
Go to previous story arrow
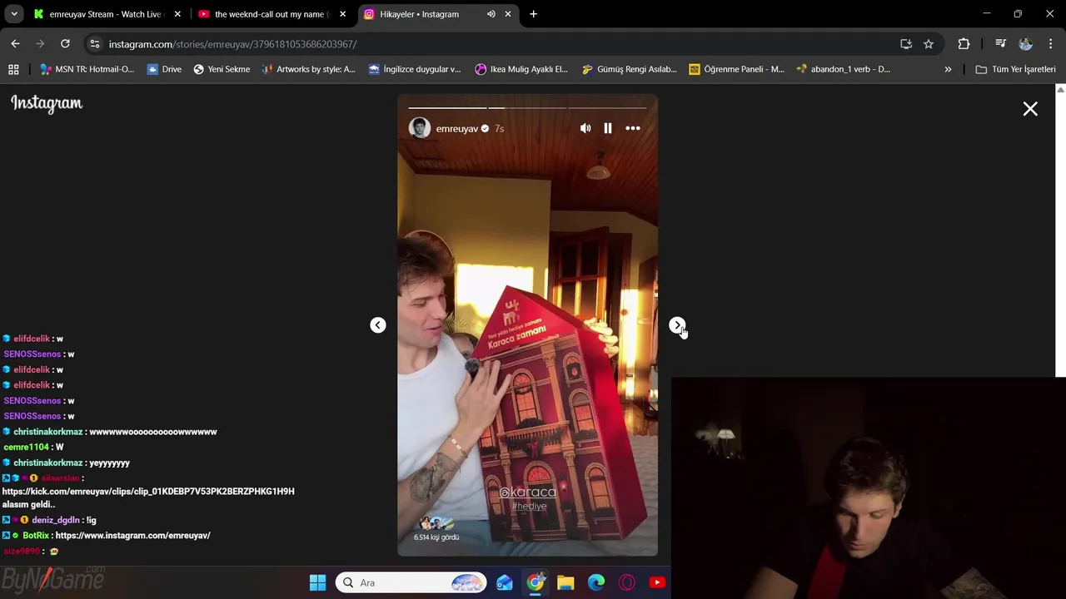[x=378, y=325]
